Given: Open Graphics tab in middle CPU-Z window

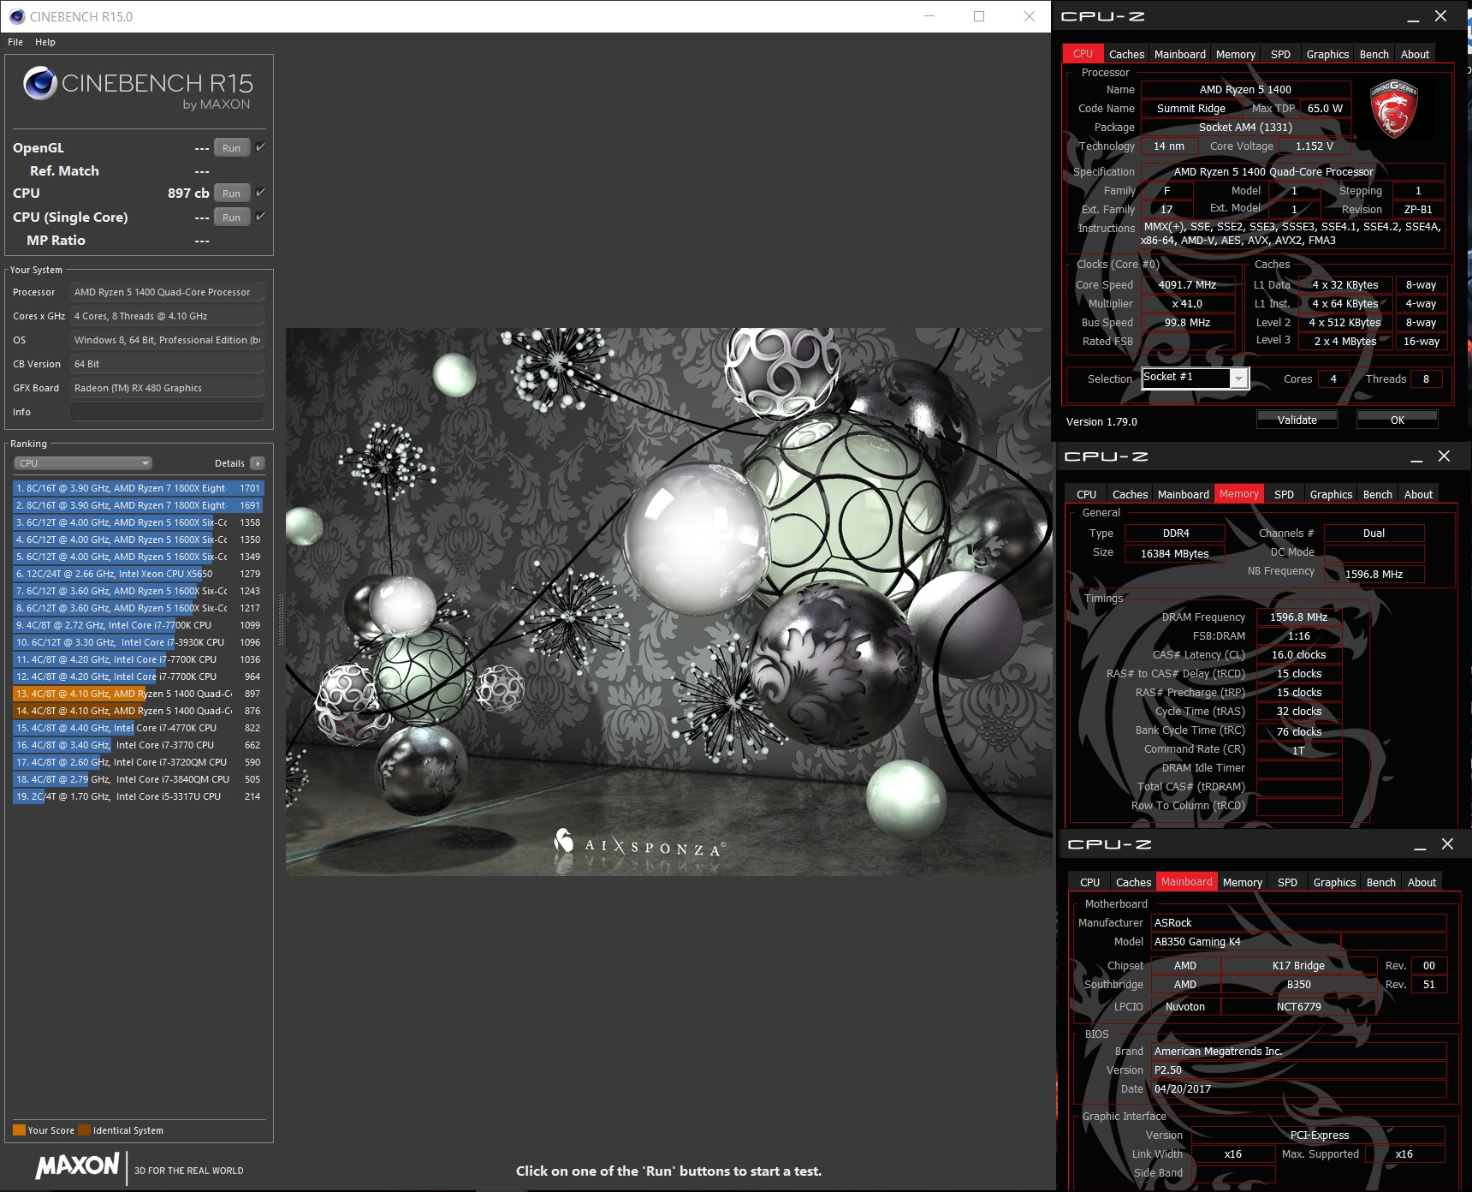Looking at the screenshot, I should (x=1331, y=494).
